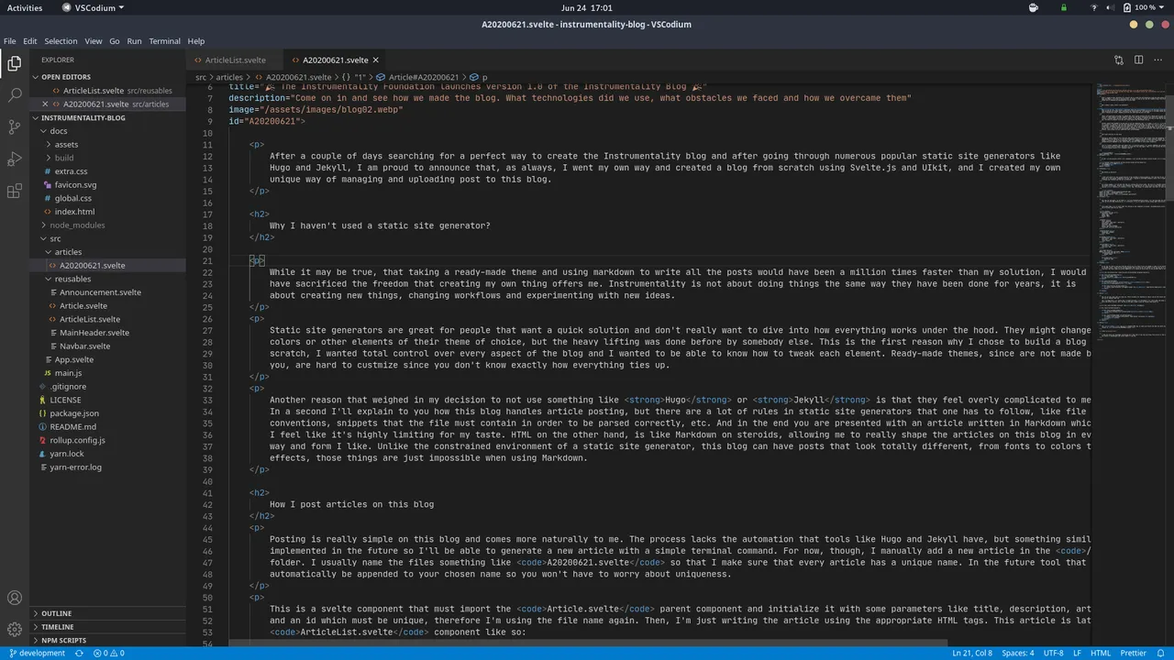Open More Actions ellipsis in editor toolbar
Viewport: 1174px width, 660px height.
pos(1157,60)
